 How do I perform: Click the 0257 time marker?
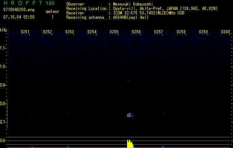pyautogui.click(x=159, y=32)
